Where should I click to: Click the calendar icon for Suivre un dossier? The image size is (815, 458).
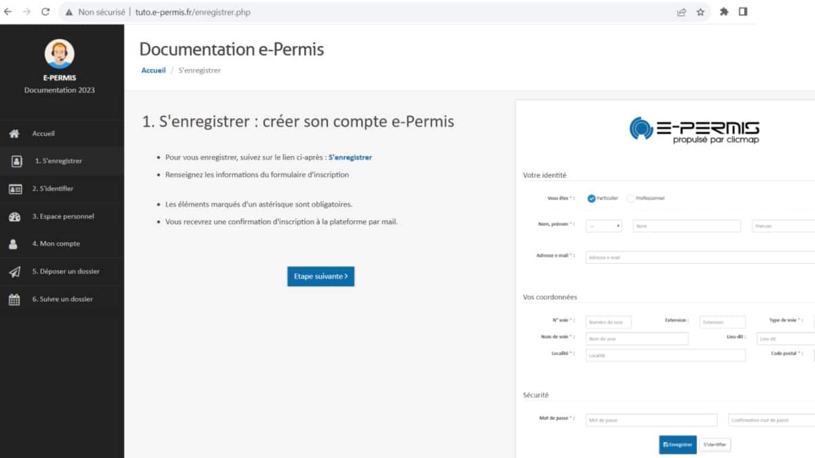click(14, 299)
